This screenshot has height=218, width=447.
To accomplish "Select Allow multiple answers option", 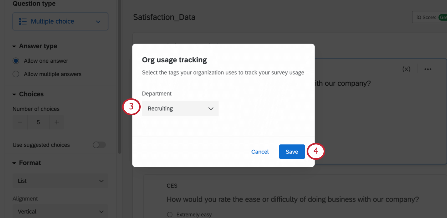I will click(x=16, y=74).
